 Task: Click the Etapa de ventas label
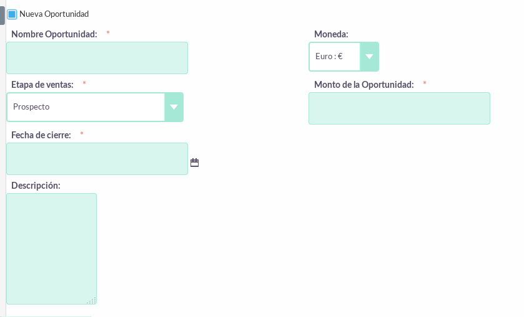pos(42,85)
